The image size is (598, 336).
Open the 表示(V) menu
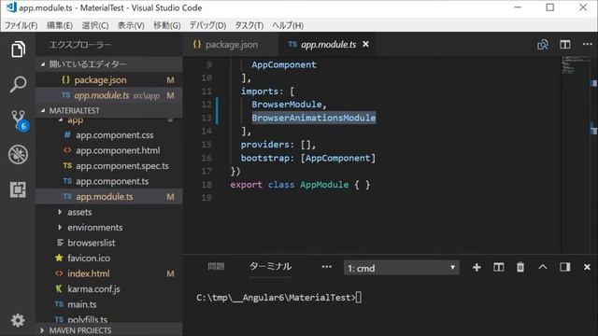(x=131, y=25)
